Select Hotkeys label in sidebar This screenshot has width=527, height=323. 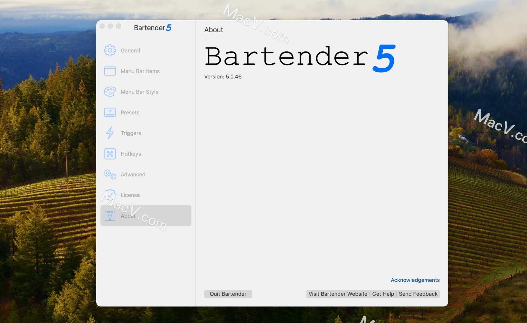[131, 154]
